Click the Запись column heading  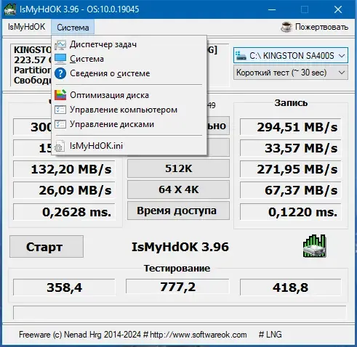pos(291,103)
